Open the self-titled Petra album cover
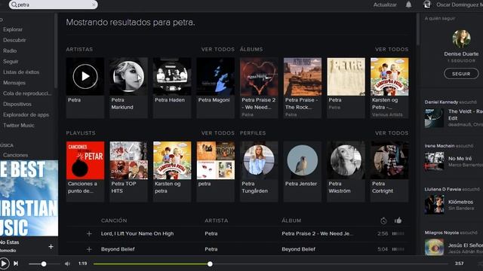Screen dimensions: 483x271 [346, 77]
